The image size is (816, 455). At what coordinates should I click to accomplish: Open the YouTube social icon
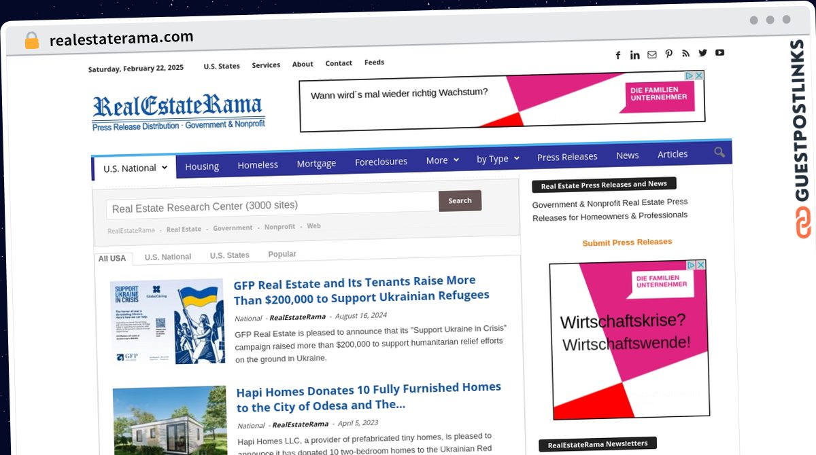point(719,52)
